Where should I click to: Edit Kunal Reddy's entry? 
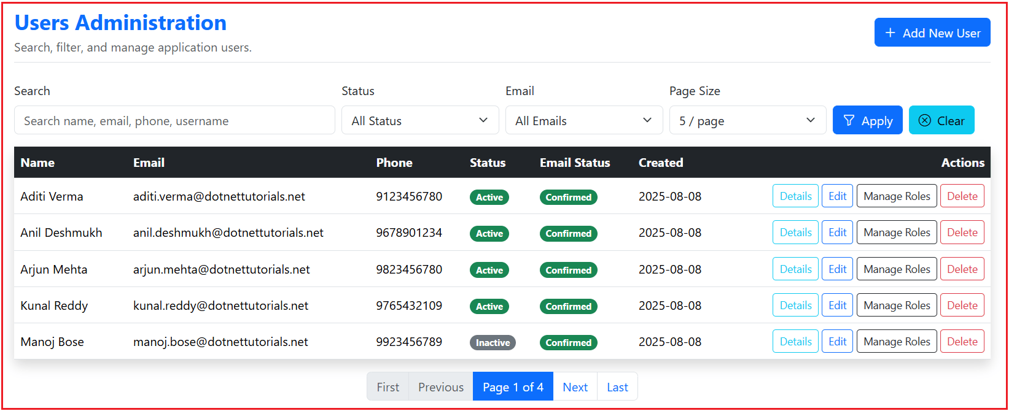pyautogui.click(x=837, y=305)
